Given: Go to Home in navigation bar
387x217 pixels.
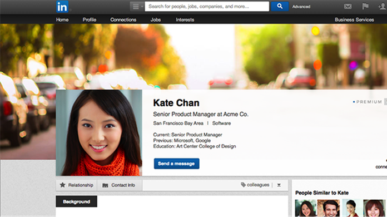Looking at the screenshot, I should click(62, 19).
